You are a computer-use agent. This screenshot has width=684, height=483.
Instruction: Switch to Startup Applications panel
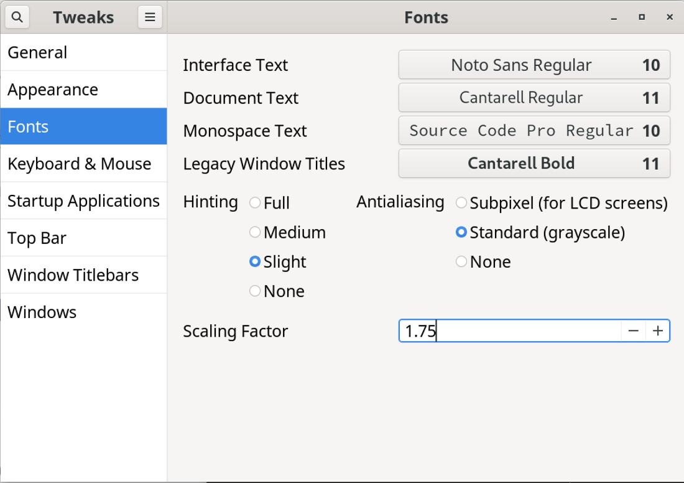(83, 201)
